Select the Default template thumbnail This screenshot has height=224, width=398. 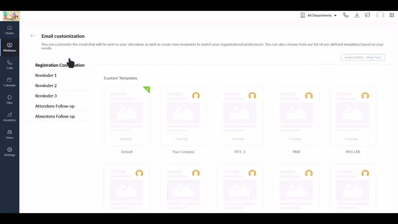[127, 116]
